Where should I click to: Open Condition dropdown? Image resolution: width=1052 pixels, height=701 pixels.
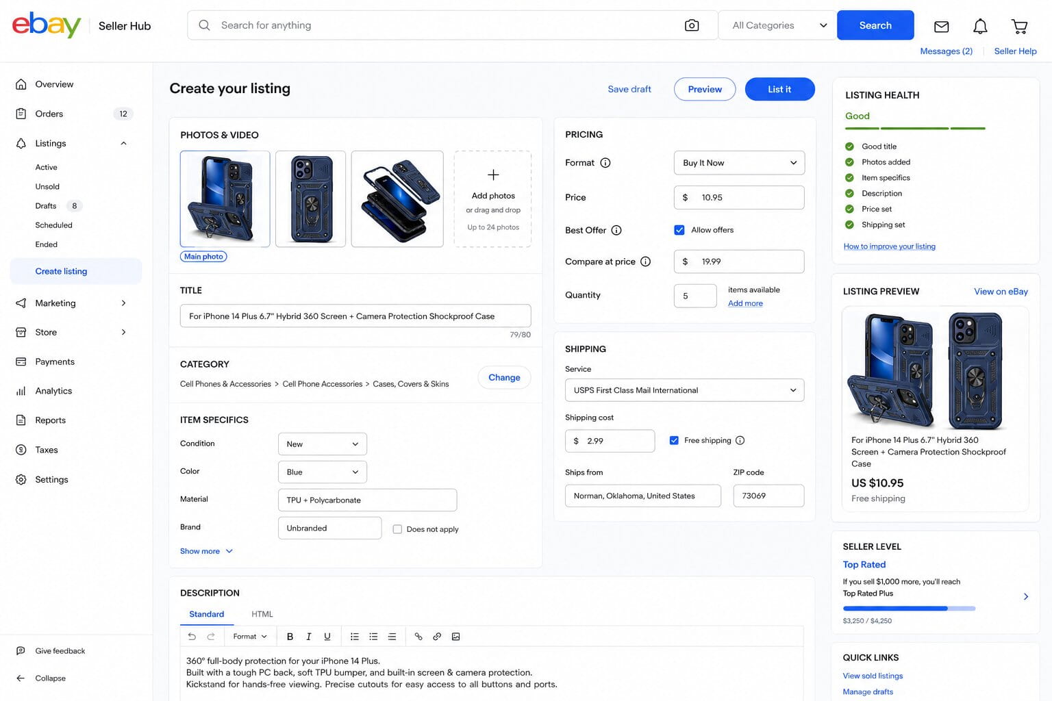click(x=323, y=444)
